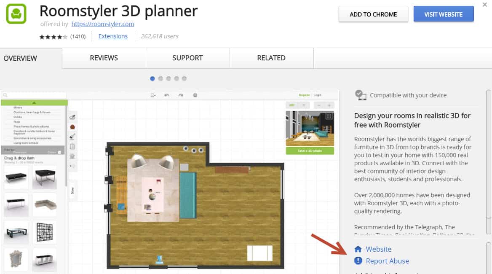Select Living room furniture category

[x=26, y=143]
